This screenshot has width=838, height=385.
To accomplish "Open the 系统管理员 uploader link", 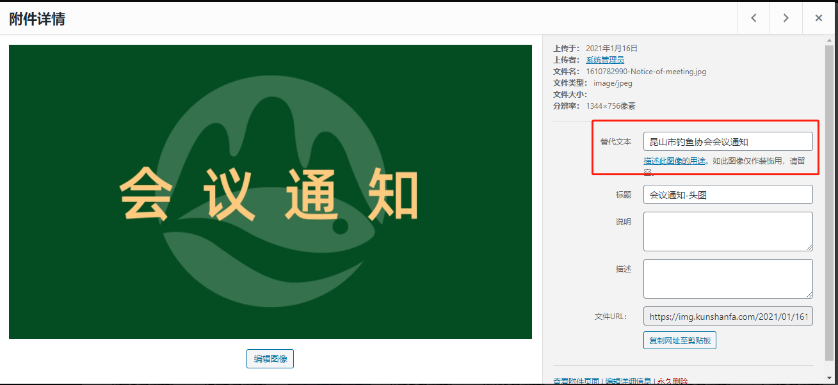I will [605, 60].
